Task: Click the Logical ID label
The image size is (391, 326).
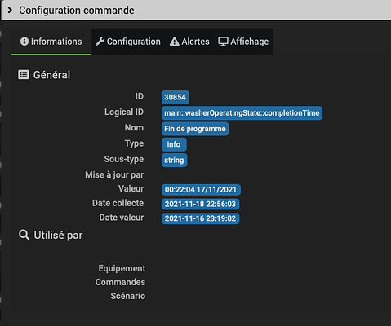Action: [124, 112]
